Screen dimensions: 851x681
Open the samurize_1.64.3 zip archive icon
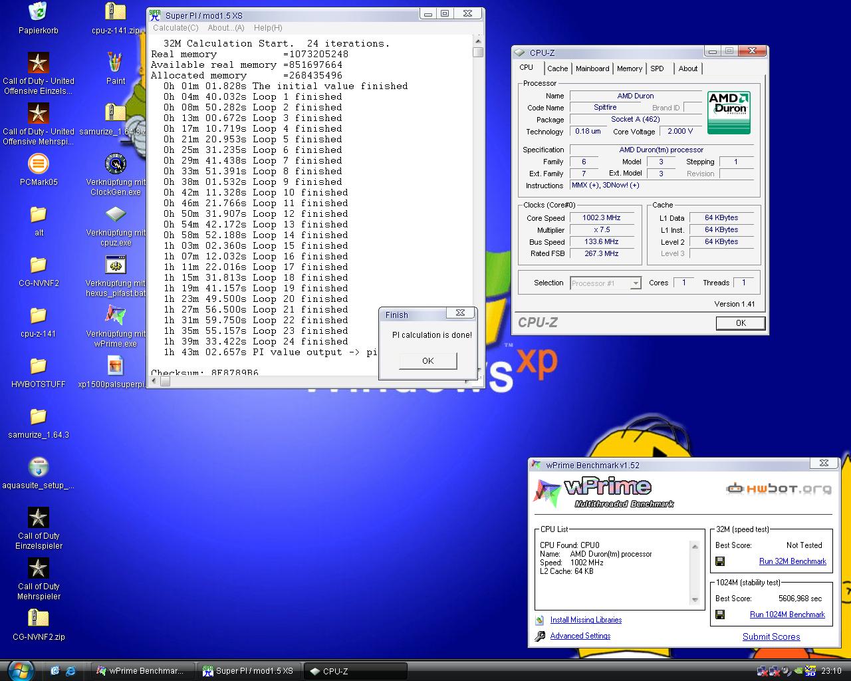116,113
